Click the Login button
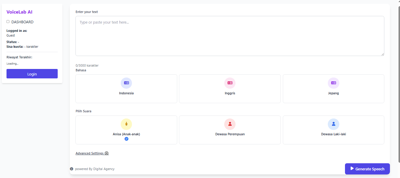This screenshot has height=178, width=400. pos(32,74)
